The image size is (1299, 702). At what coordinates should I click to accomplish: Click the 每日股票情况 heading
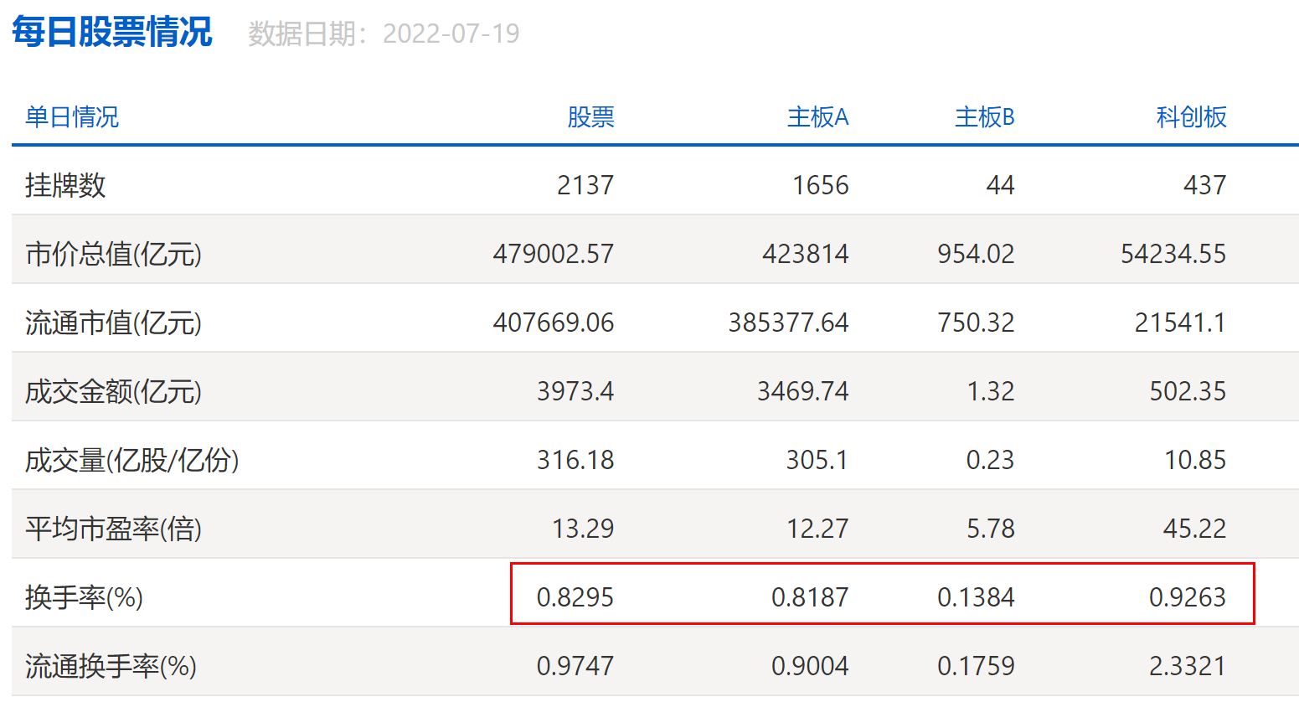coord(112,33)
